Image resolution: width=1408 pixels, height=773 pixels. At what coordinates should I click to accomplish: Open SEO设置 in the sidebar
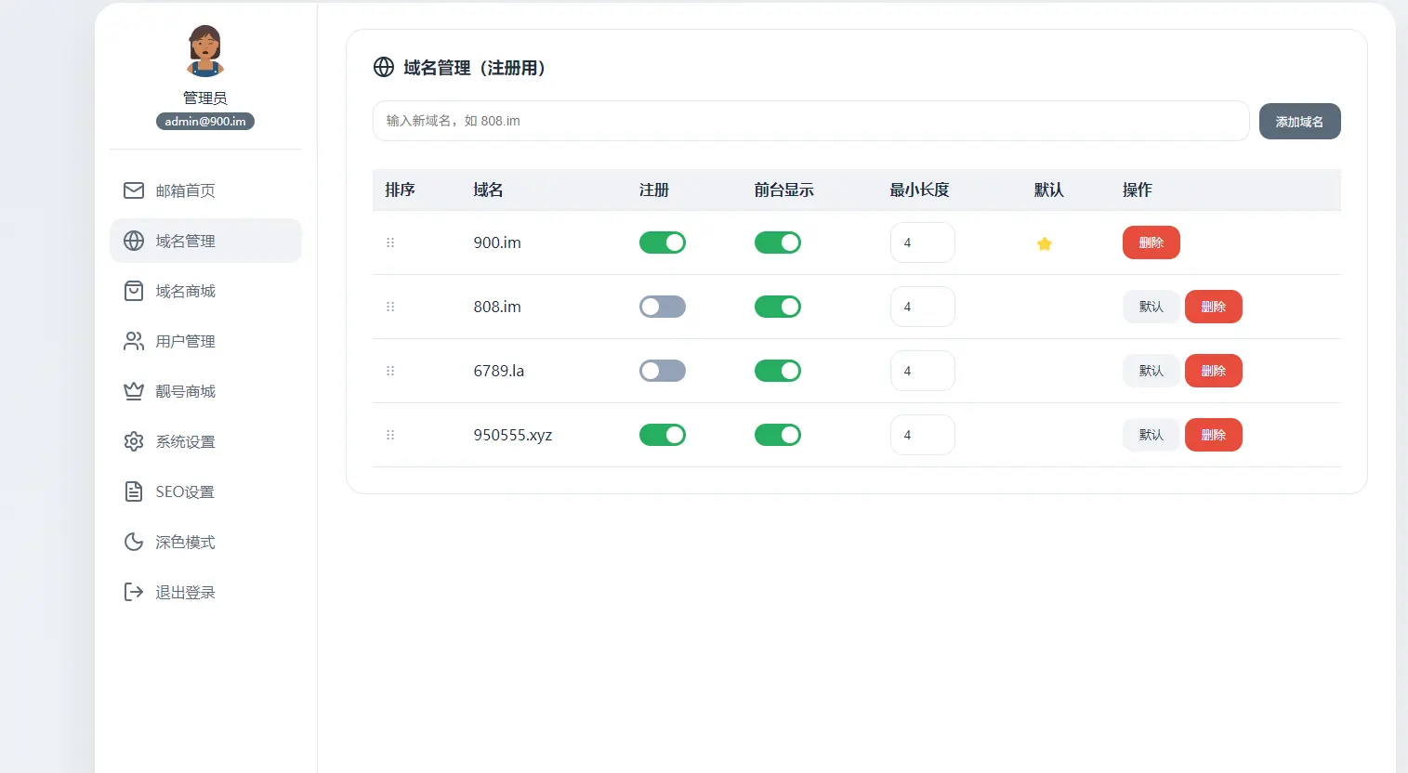pyautogui.click(x=205, y=491)
